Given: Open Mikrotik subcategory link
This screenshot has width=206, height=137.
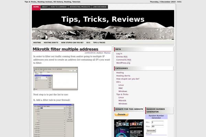Looking at the screenshot, I should pos(122,101).
